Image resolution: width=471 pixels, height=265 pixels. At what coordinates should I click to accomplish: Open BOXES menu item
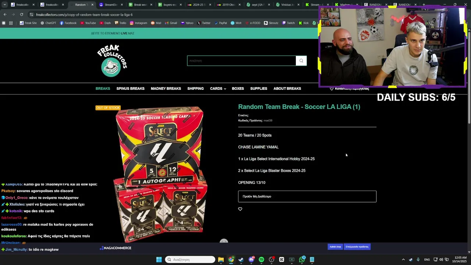pos(238,89)
